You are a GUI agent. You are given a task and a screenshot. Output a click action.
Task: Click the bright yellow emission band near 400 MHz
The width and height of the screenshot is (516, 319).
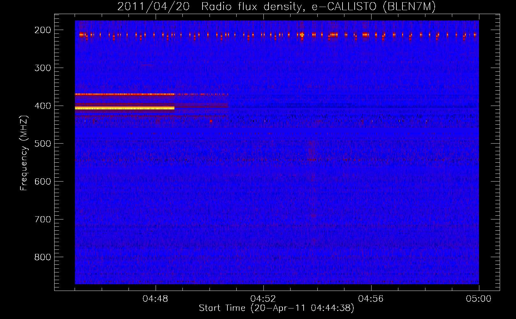coord(125,108)
